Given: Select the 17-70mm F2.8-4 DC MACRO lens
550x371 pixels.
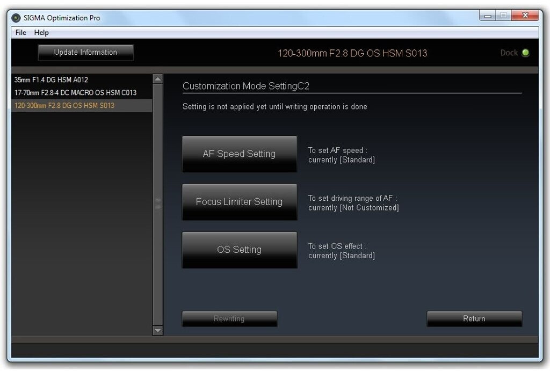Looking at the screenshot, I should [x=75, y=92].
